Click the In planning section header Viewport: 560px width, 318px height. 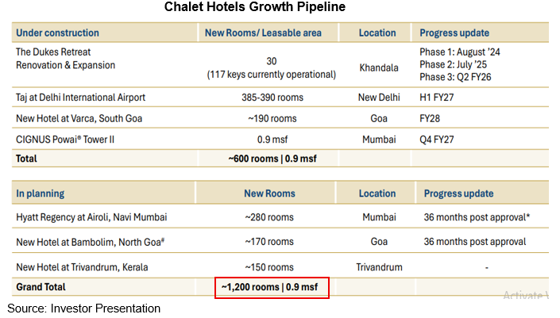pyautogui.click(x=41, y=193)
